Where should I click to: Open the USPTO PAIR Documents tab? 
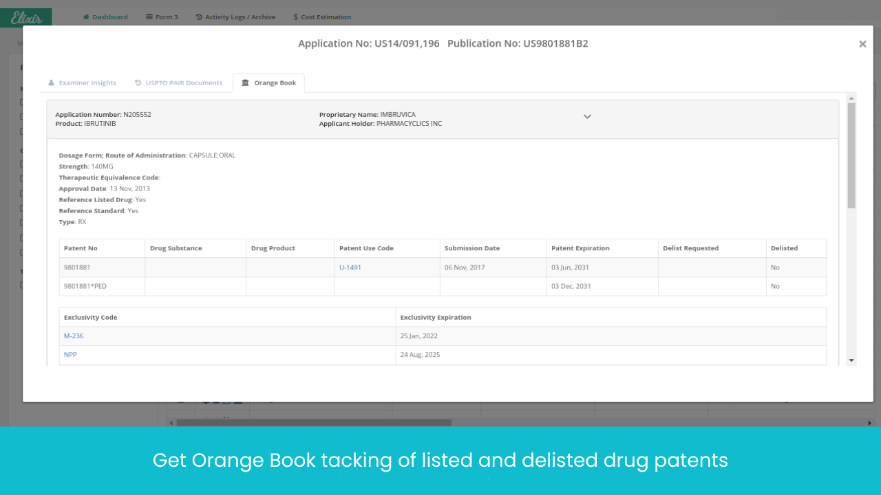coord(184,83)
